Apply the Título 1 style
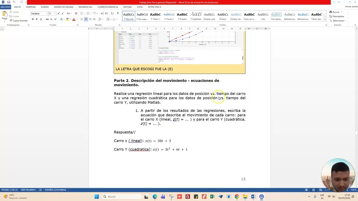This screenshot has height=201, width=358. click(156, 16)
